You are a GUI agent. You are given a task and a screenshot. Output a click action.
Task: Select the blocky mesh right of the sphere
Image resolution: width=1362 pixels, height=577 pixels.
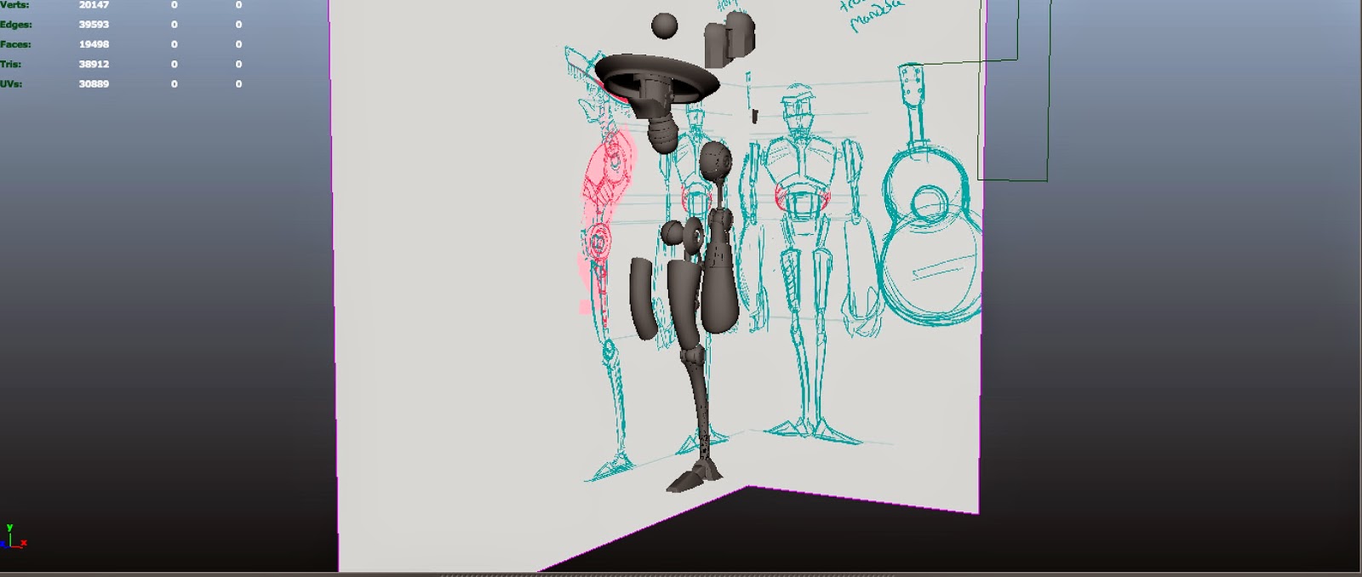tap(730, 38)
